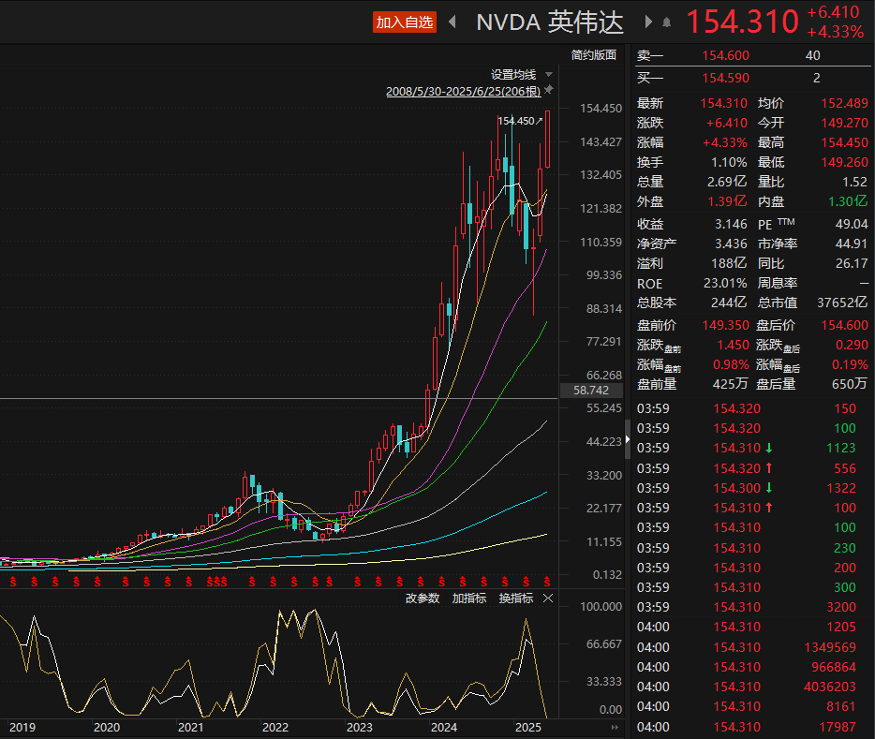Click the 盘前价 value 149.350
Image resolution: width=875 pixels, height=739 pixels.
[x=725, y=325]
